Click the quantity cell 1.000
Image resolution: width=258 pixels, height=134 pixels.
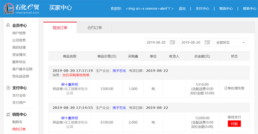[x=133, y=89]
